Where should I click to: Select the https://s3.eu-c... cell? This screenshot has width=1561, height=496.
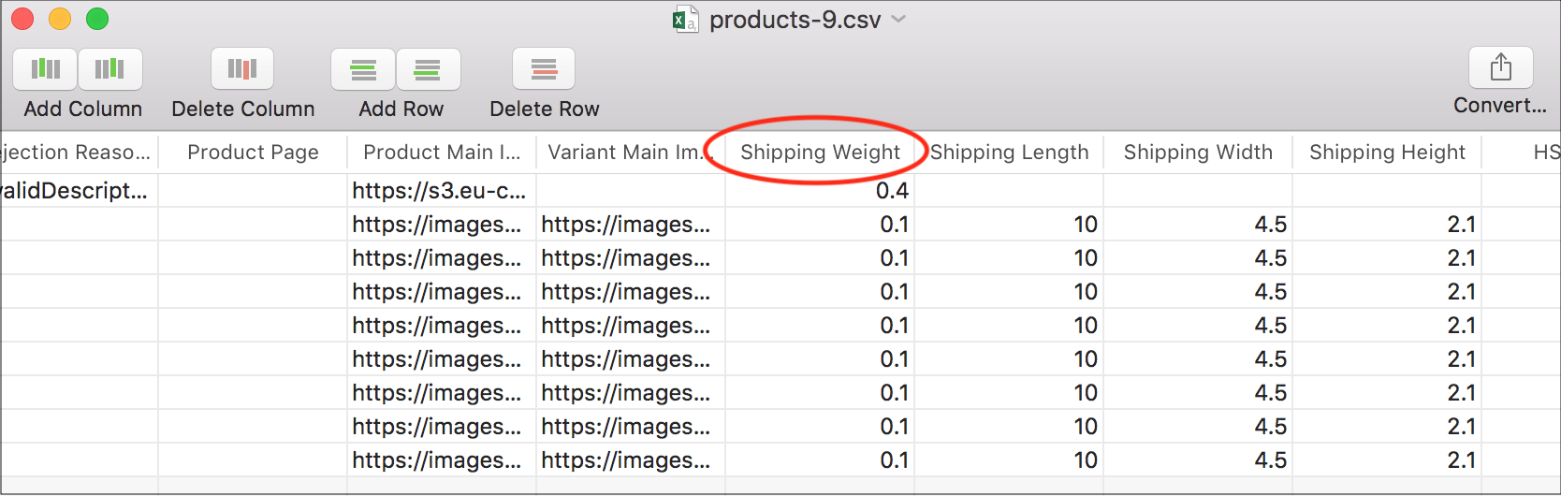pos(439,191)
